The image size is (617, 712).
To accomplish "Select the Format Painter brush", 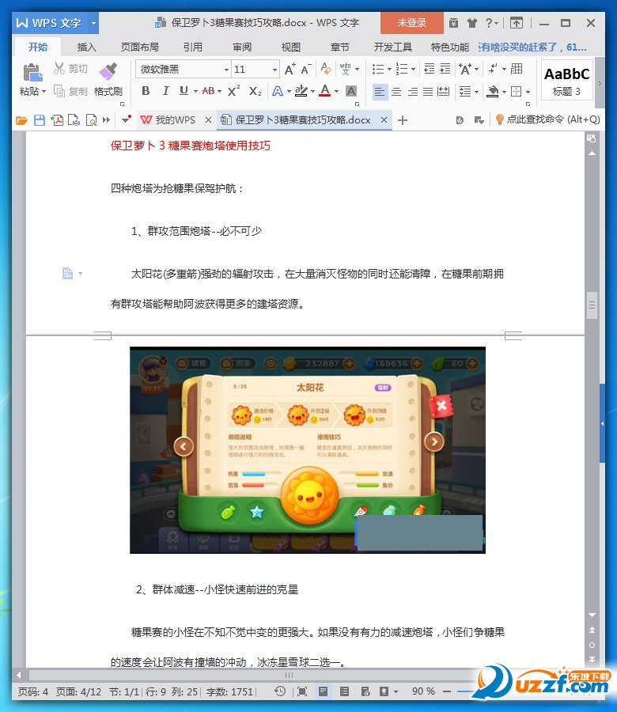I will pos(108,72).
